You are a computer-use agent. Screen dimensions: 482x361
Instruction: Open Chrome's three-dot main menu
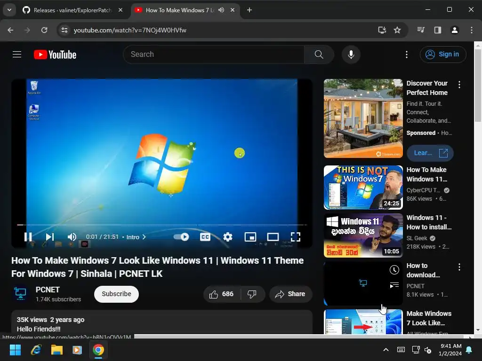point(472,30)
